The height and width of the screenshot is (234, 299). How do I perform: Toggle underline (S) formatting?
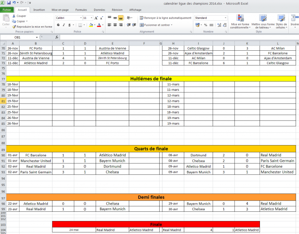(x=69, y=25)
